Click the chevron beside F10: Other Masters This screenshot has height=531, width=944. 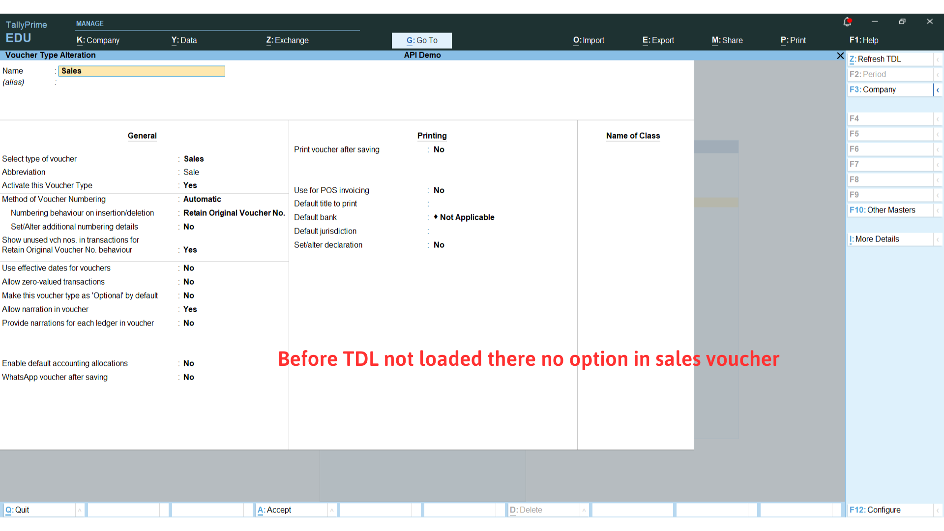[x=938, y=210]
